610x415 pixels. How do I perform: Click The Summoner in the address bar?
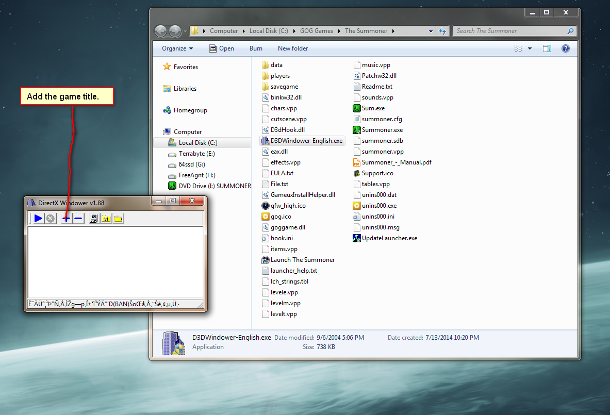click(x=366, y=31)
